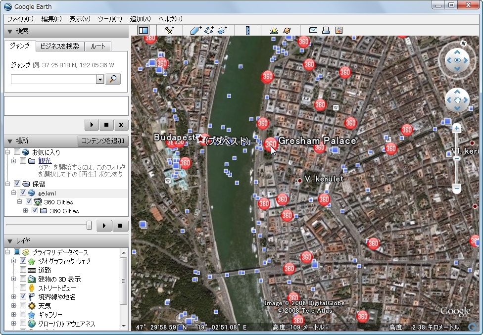Screen dimensions: 483x335
Task: Uncheck the ジオグラフィック ウェブ layer checkbox
Action: (x=23, y=261)
